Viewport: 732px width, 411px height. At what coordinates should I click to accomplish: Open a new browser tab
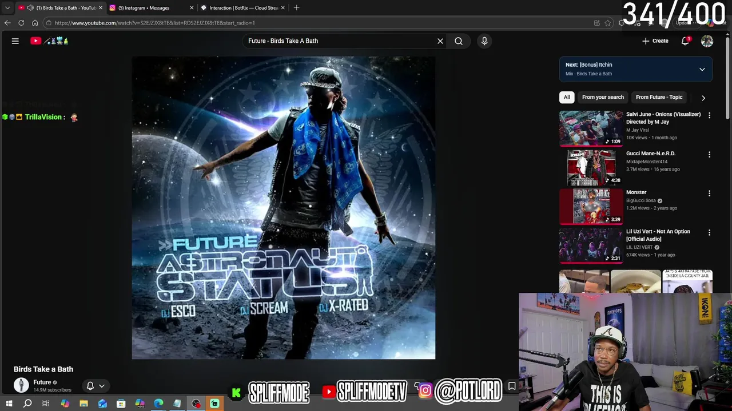(297, 8)
